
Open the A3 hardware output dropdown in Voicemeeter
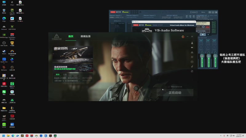pos(194,17)
